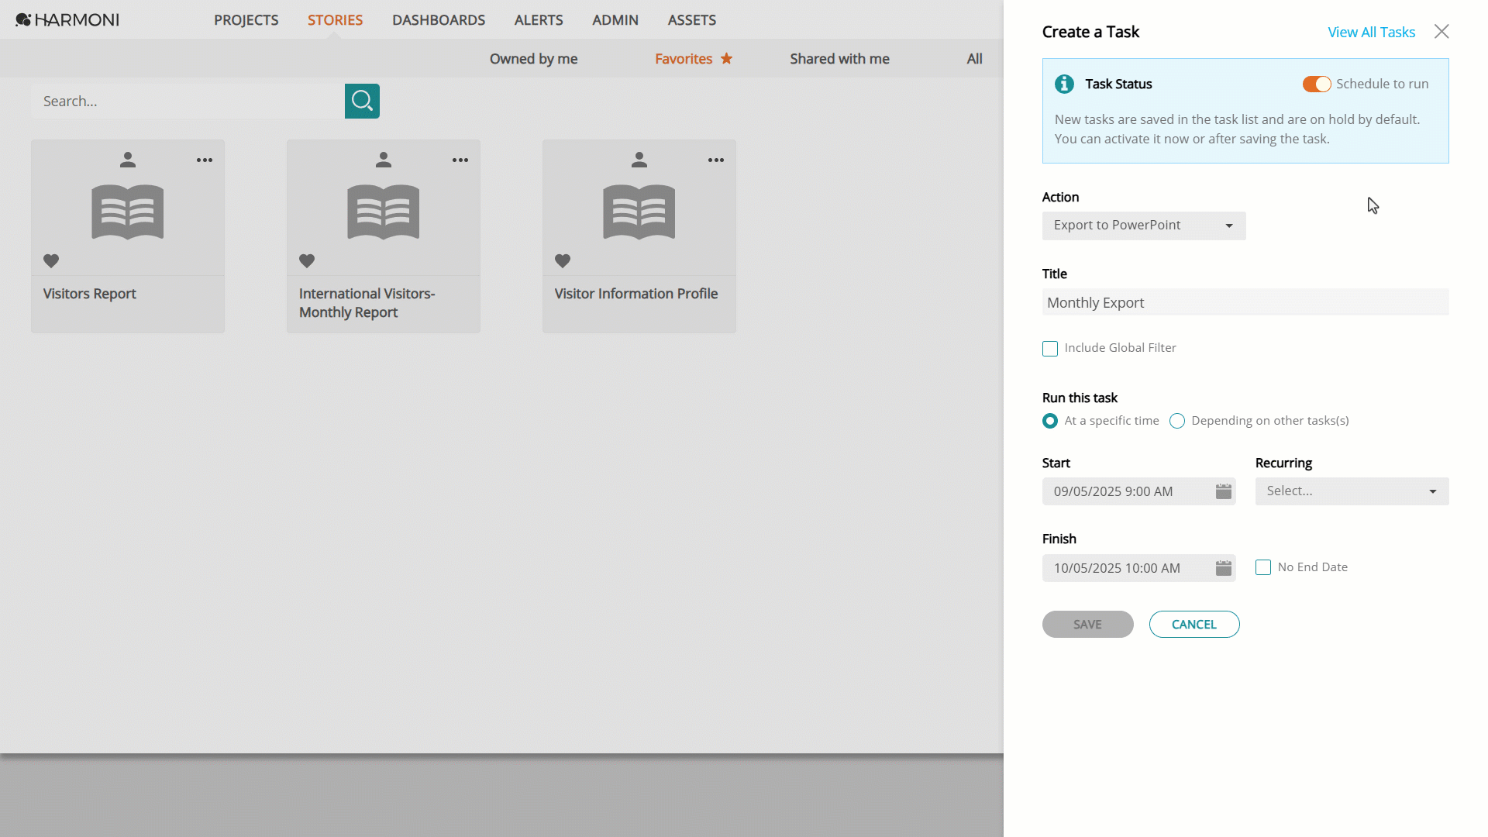1488x837 pixels.
Task: Click the Start date text field
Action: tap(1128, 491)
